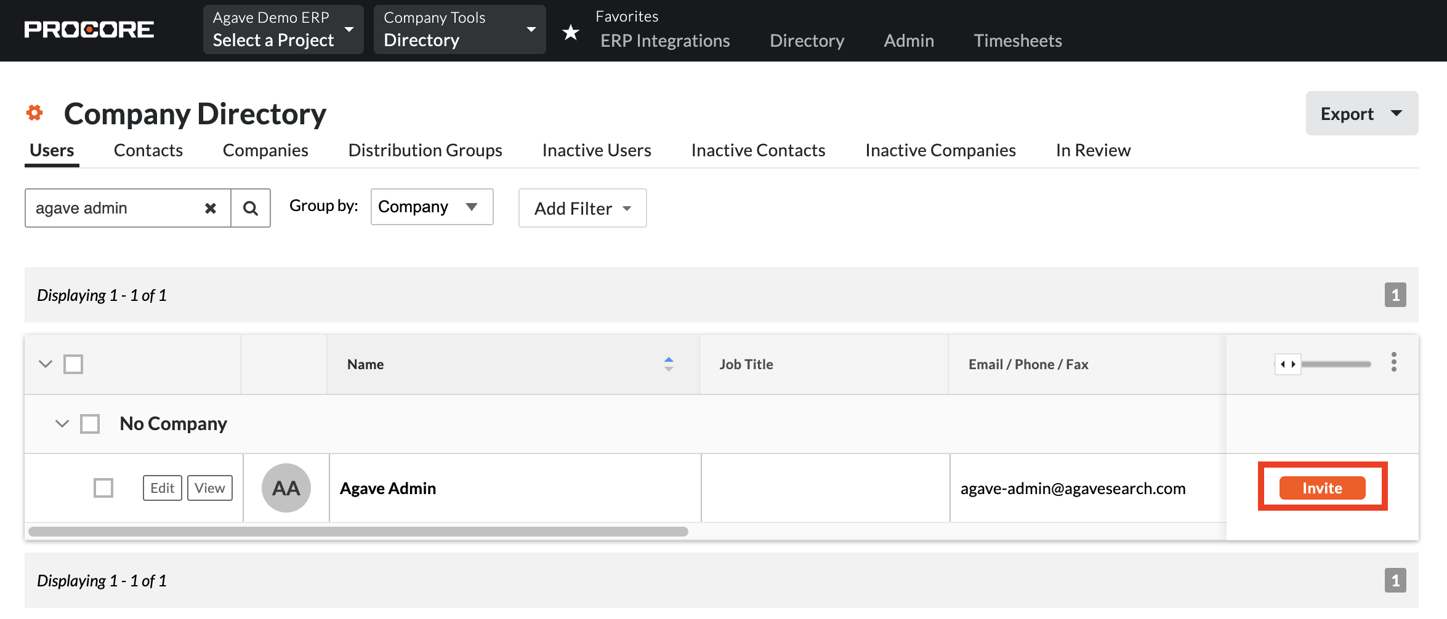Switch to the Companies tab
Viewport: 1447px width, 619px height.
[265, 150]
